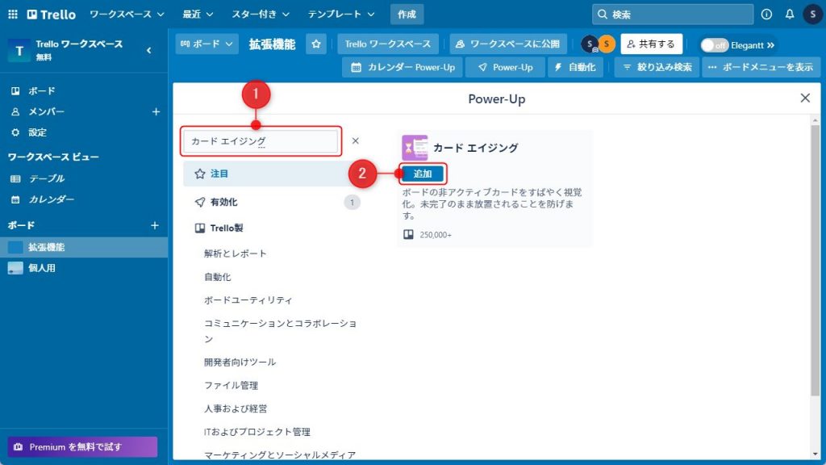Collapse the workspace sidebar with chevron
The image size is (826, 465).
pos(149,51)
